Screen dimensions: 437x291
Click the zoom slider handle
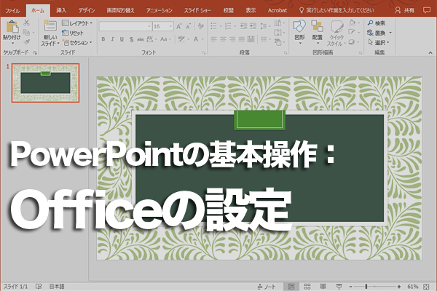(366, 287)
